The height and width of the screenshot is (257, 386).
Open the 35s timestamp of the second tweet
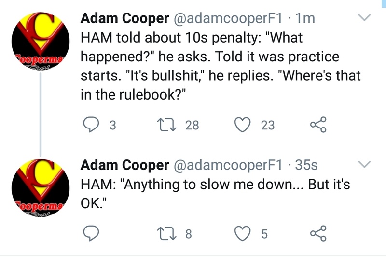pyautogui.click(x=306, y=165)
